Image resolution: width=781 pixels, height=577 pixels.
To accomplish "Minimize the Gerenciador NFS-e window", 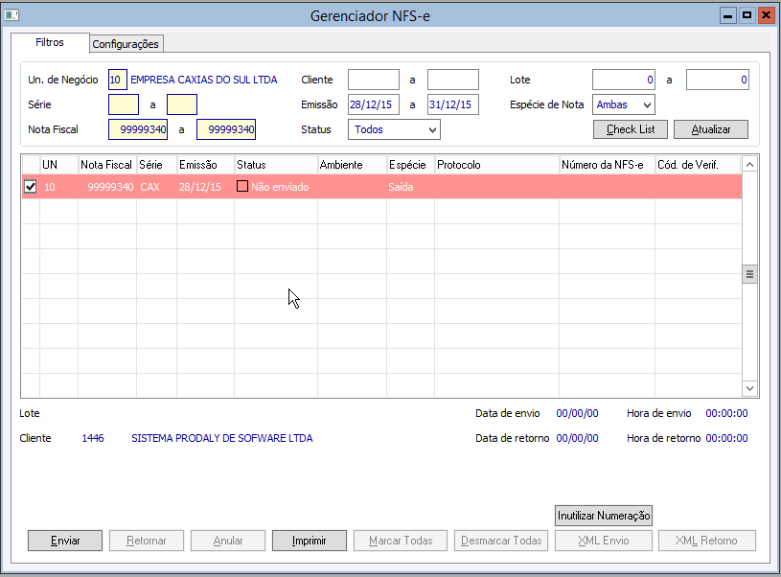I will (727, 15).
